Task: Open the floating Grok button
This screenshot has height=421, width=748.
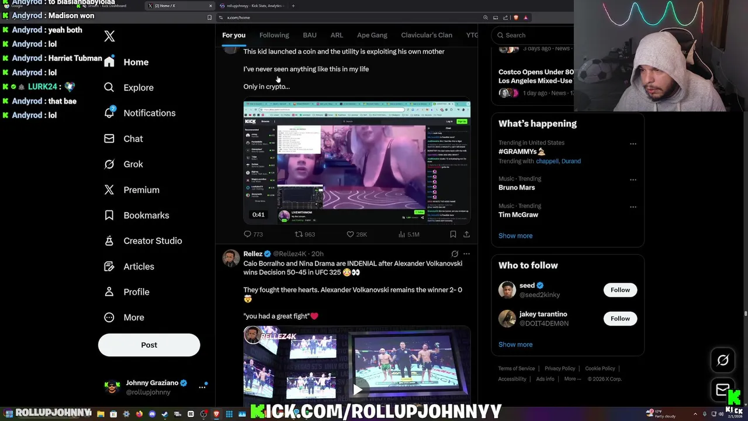Action: 723,360
